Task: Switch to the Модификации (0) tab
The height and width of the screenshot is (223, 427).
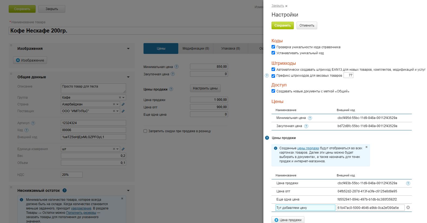Action: tap(196, 49)
